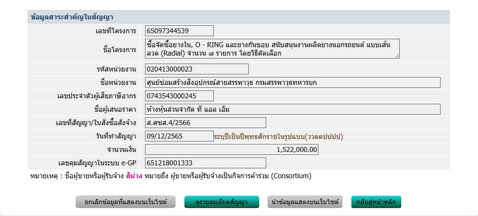Click the นำข้อมูลแสดงบนเว็บไซต์ button

coord(305,202)
